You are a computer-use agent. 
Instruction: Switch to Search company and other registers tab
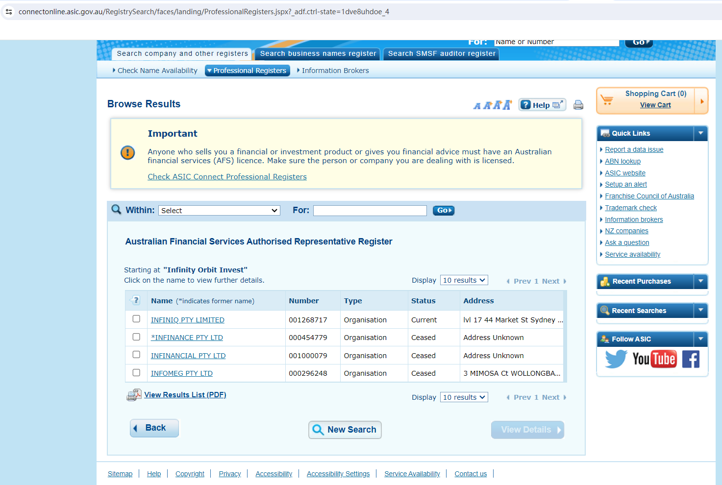(x=182, y=54)
